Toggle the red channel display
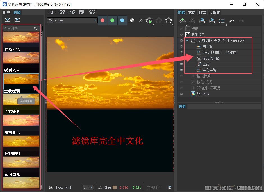 [102, 20]
